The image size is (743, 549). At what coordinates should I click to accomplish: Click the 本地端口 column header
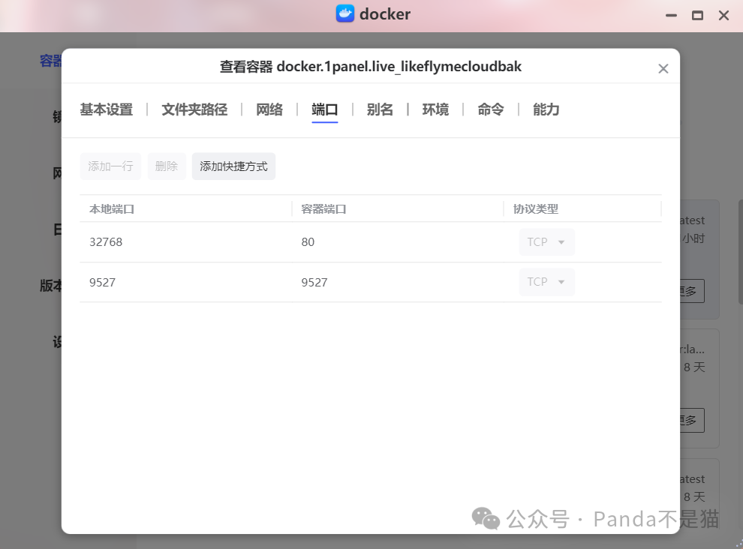(112, 209)
